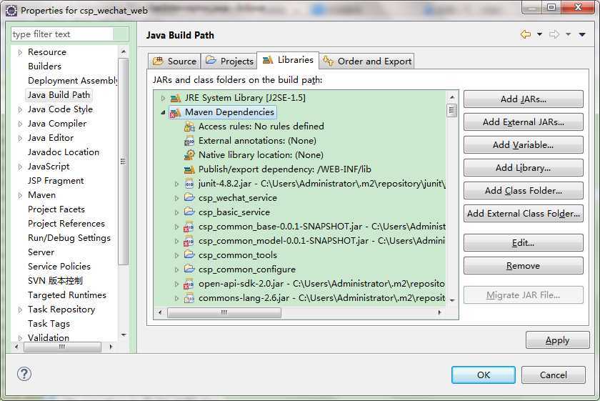
Task: Click the library list horizontal scrollbar thumb
Action: (224, 312)
